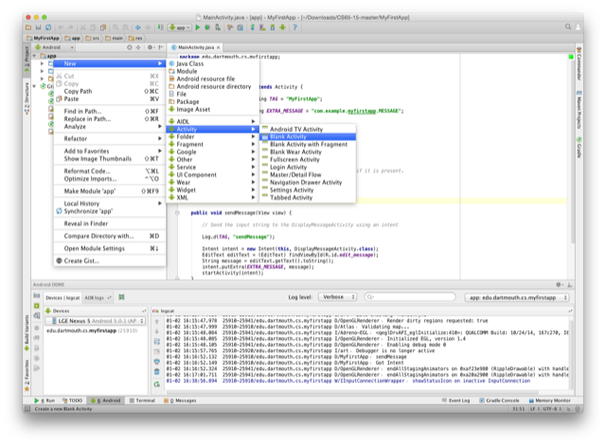This screenshot has height=445, width=606.
Task: Select Open Module Settings
Action: tap(110, 248)
